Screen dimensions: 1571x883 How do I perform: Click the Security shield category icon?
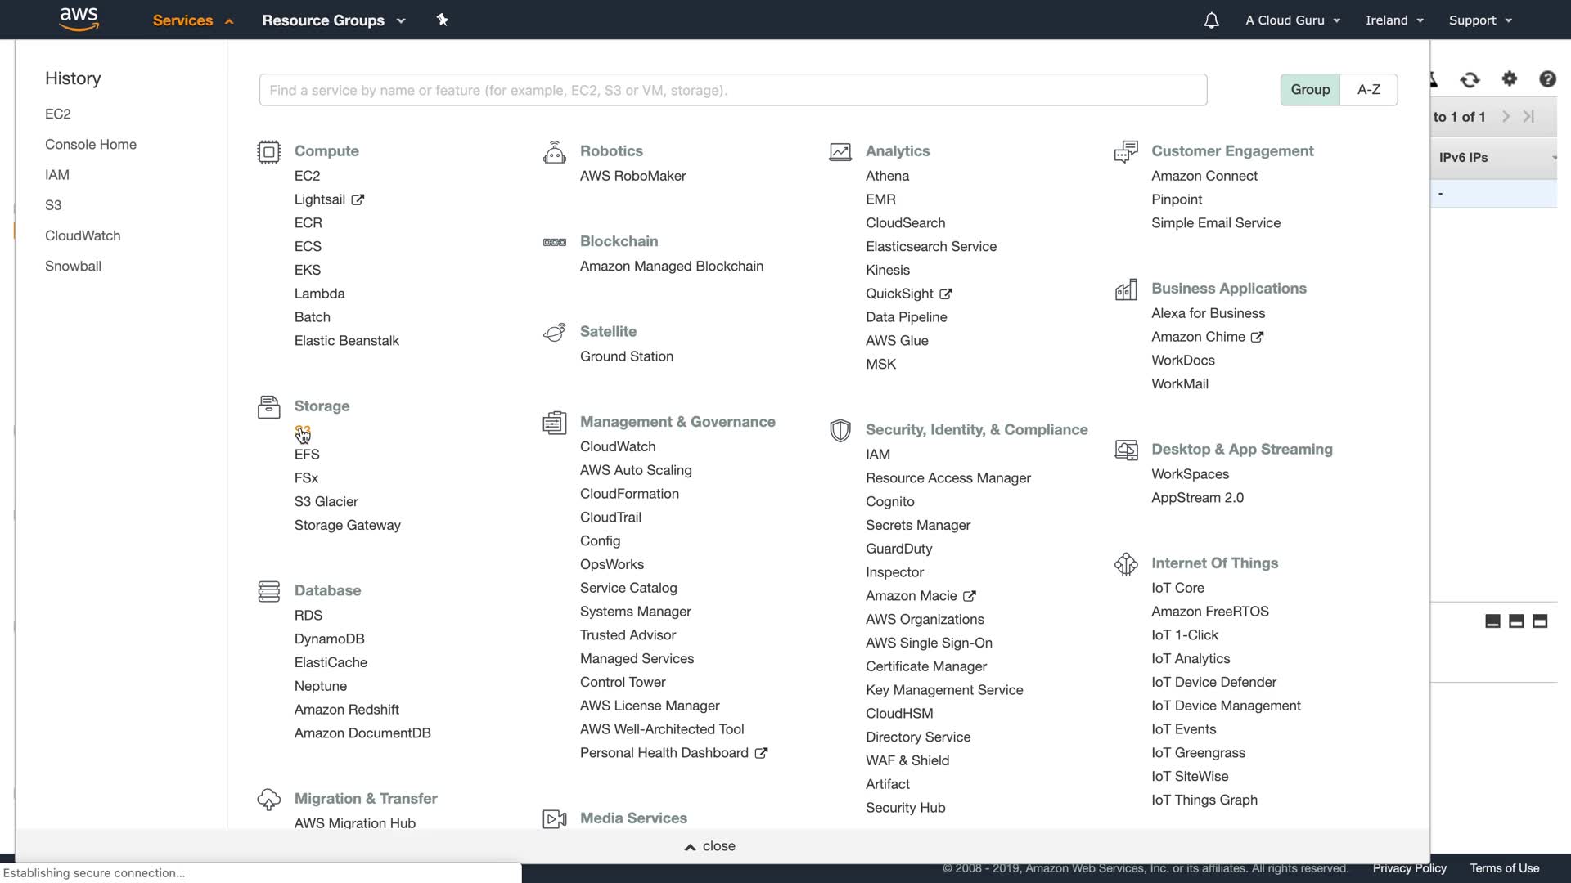[840, 430]
